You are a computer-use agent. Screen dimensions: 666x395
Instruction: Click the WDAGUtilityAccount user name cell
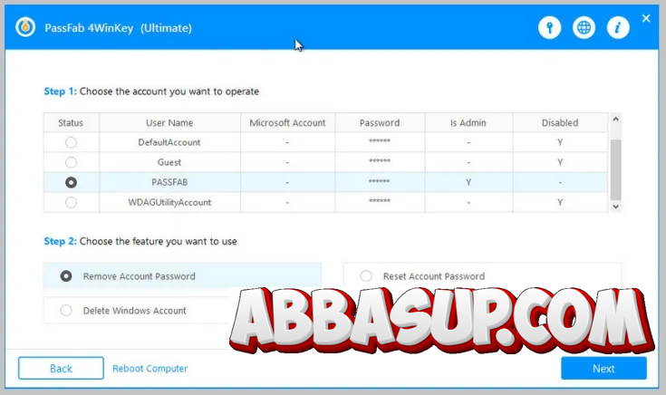point(169,202)
